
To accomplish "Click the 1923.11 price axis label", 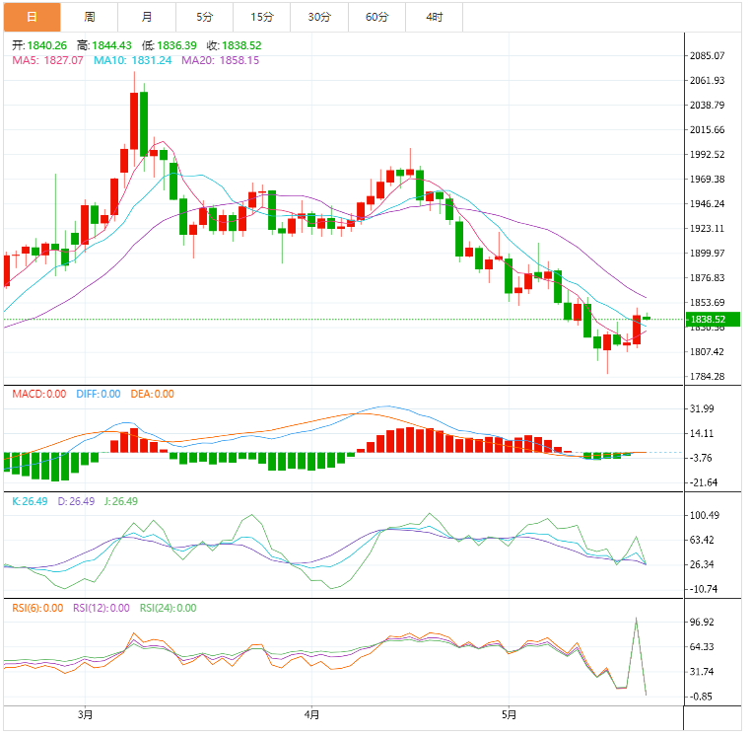I will (707, 228).
